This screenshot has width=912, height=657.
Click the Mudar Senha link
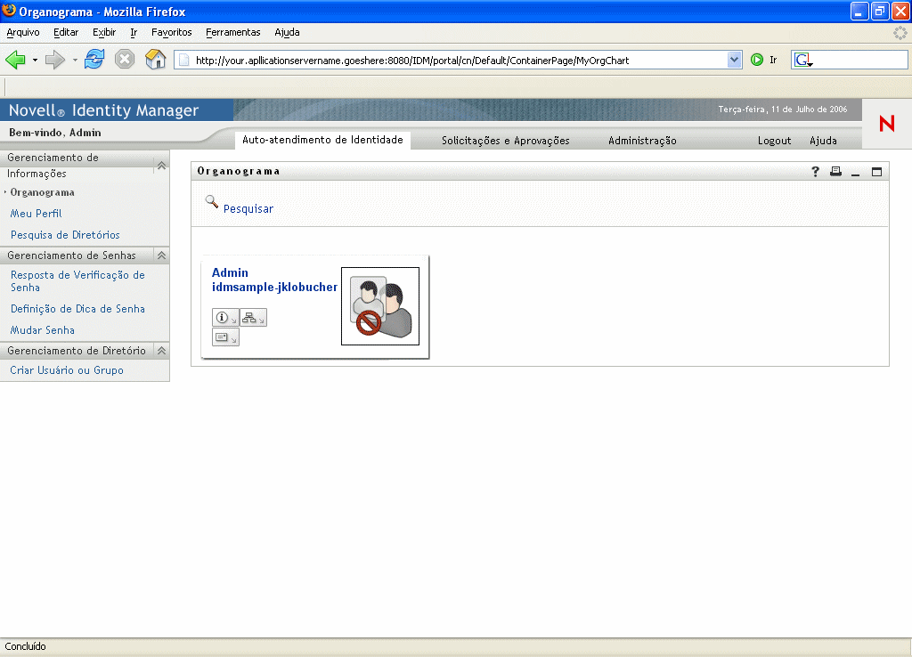click(43, 330)
